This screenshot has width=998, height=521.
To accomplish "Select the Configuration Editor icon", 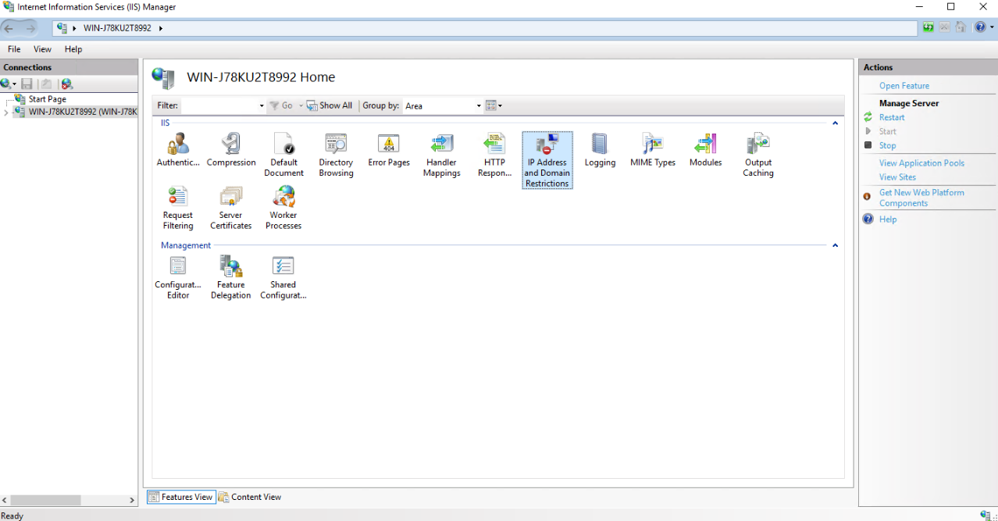I will coord(178,277).
